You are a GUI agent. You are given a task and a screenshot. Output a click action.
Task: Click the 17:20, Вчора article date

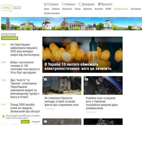point(50,109)
